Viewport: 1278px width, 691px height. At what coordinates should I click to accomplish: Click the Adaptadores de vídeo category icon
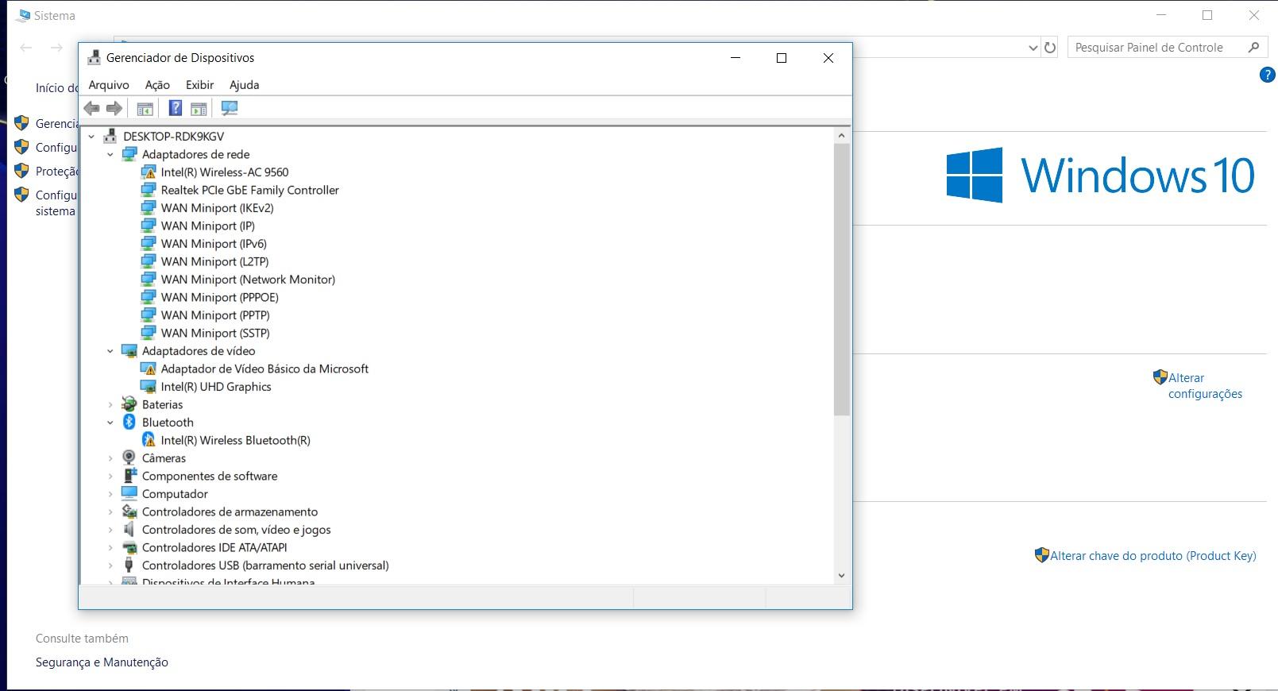(129, 350)
